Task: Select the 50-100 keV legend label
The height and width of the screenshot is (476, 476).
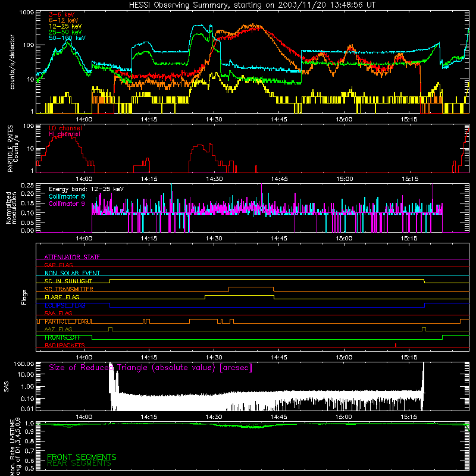Action: [x=67, y=38]
